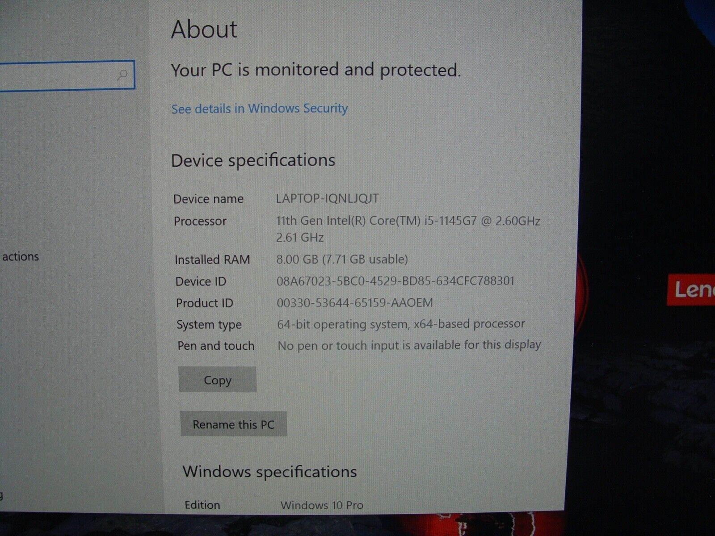Image resolution: width=715 pixels, height=536 pixels.
Task: Select the actions item in the sidebar
Action: coord(21,256)
